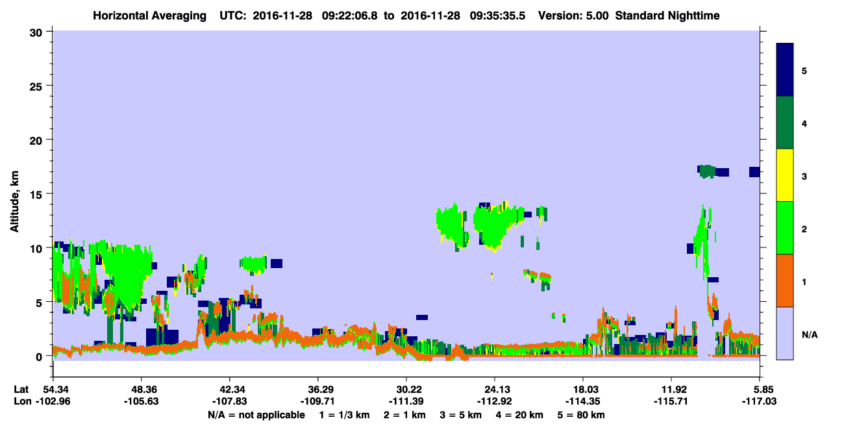This screenshot has height=433, width=844.
Task: Click the y-axis tick label 5
Action: (x=41, y=303)
